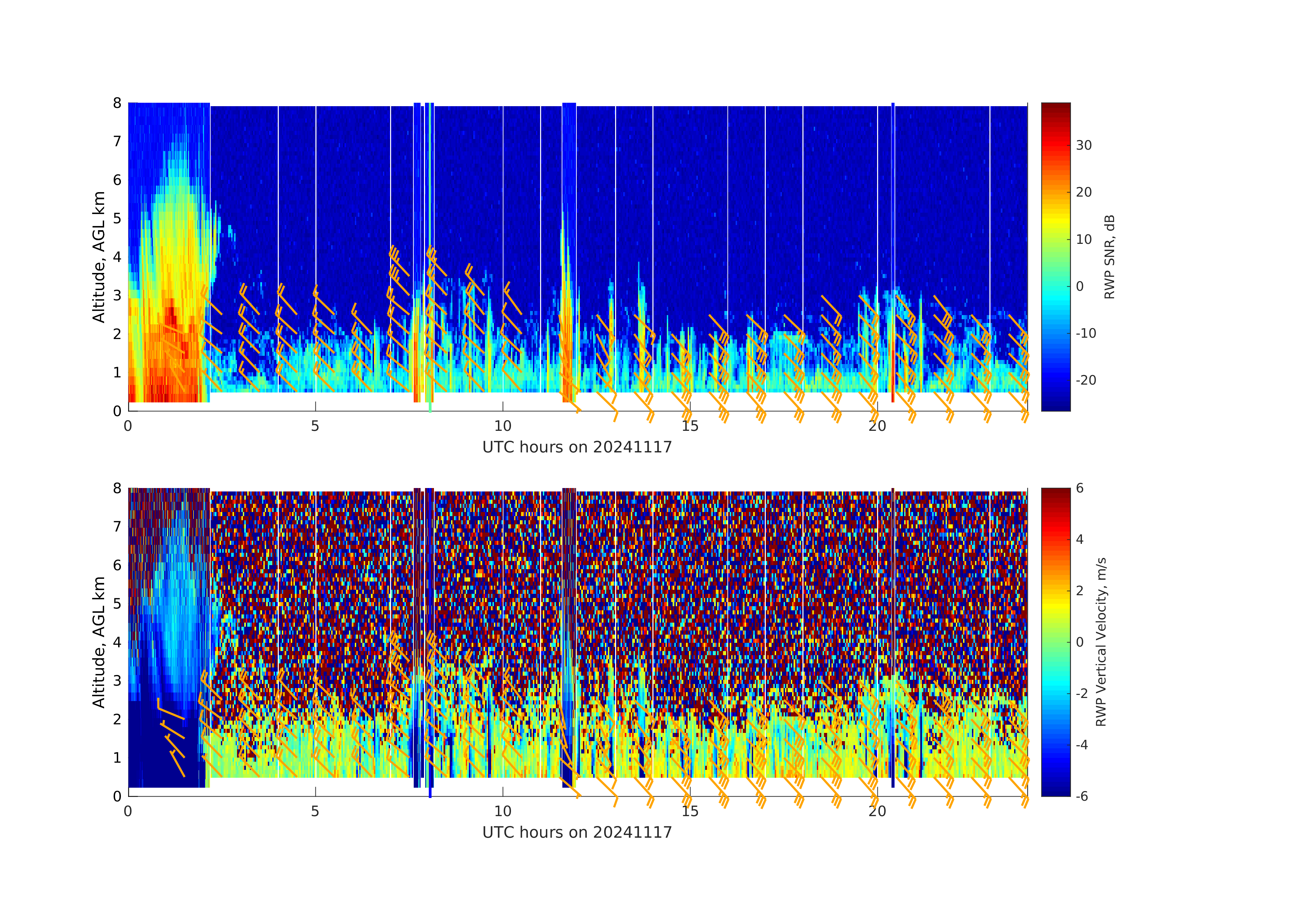
Task: Click x-axis tick 5 on the top plot
Action: [x=315, y=426]
